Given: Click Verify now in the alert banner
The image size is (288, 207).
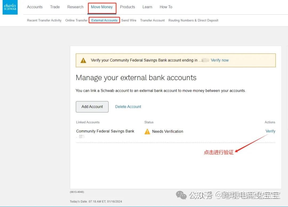Looking at the screenshot, I should pyautogui.click(x=219, y=60).
